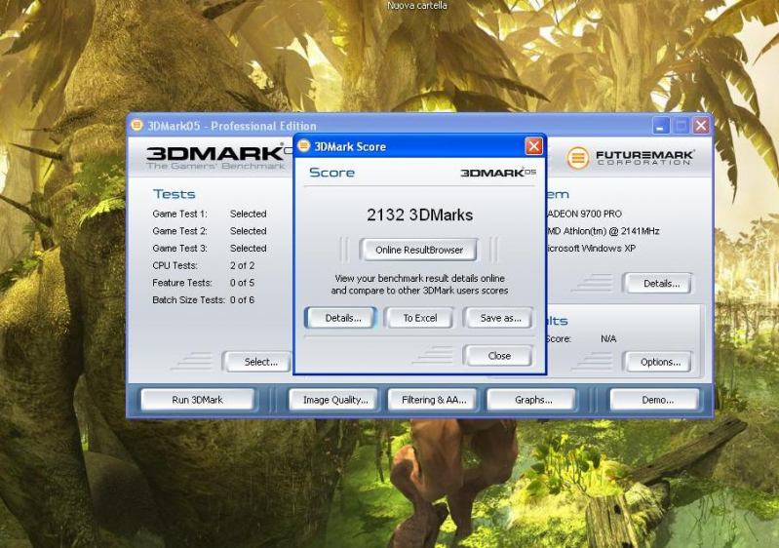Start benchmark with Run 3DMark button
The image size is (779, 548).
(x=197, y=400)
